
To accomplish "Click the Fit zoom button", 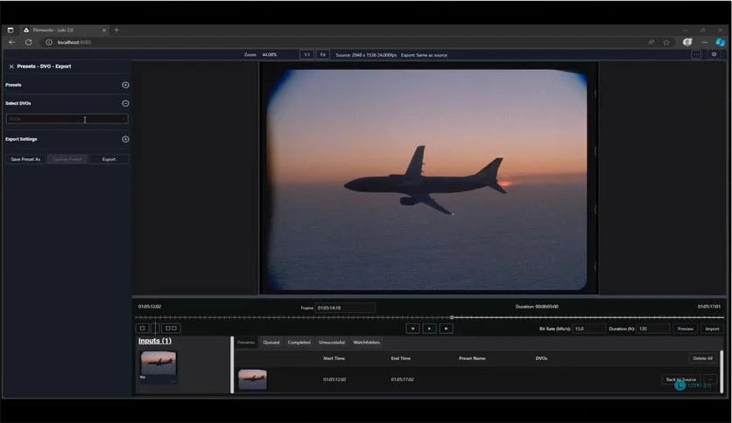I will [323, 54].
